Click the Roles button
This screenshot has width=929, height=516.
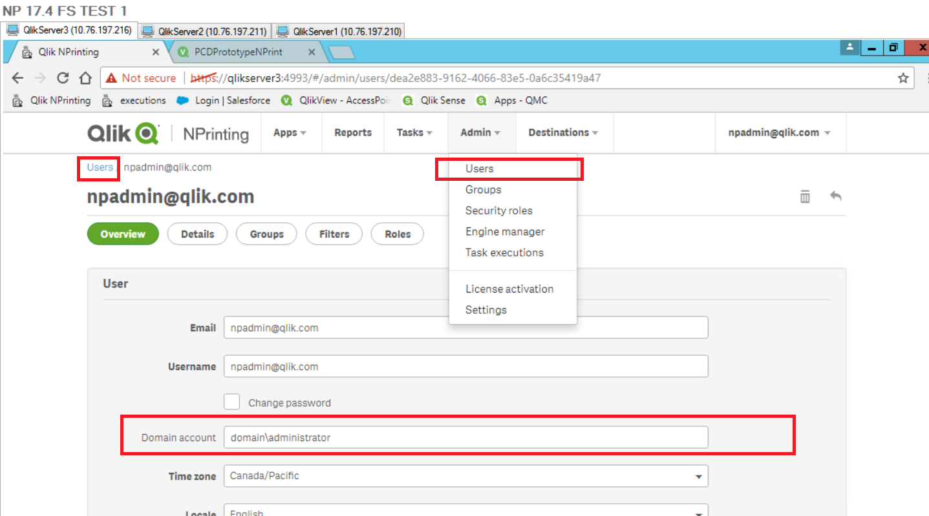pyautogui.click(x=398, y=234)
